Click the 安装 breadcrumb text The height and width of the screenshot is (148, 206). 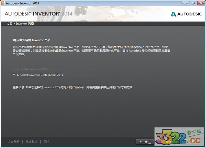tap(10, 24)
